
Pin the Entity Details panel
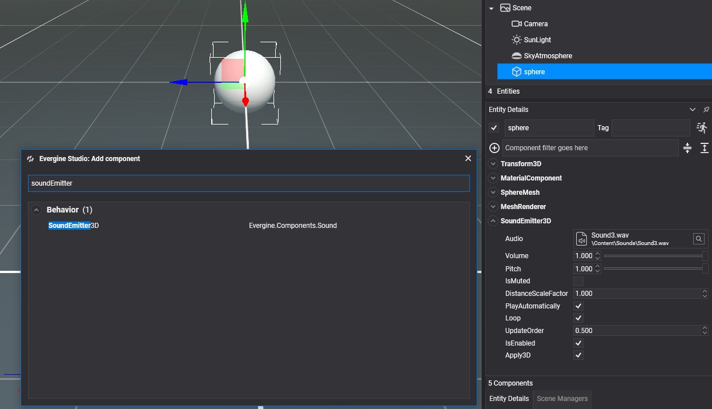(x=706, y=110)
